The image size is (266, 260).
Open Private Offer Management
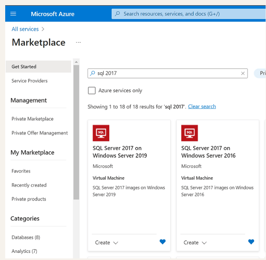[x=40, y=133]
